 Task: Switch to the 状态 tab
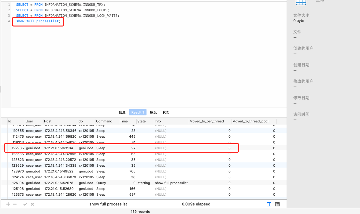point(166,112)
